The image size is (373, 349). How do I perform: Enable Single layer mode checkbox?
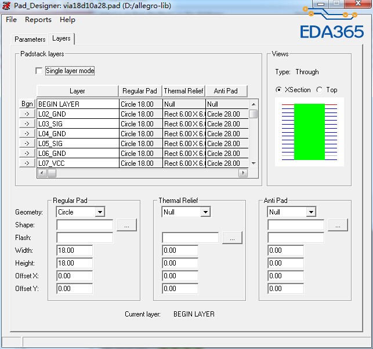tap(39, 71)
